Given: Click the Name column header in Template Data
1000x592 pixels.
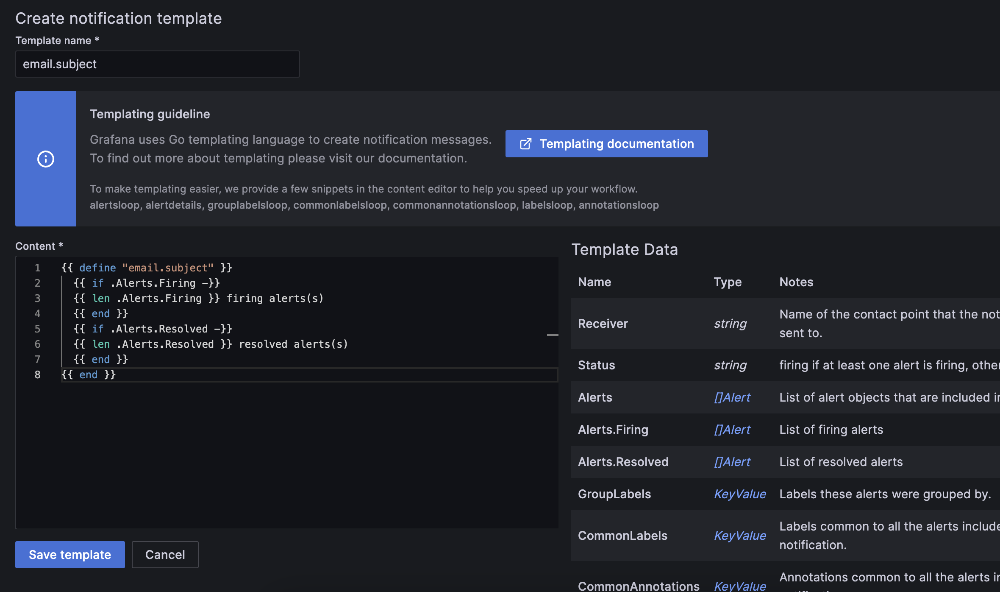Looking at the screenshot, I should click(594, 282).
